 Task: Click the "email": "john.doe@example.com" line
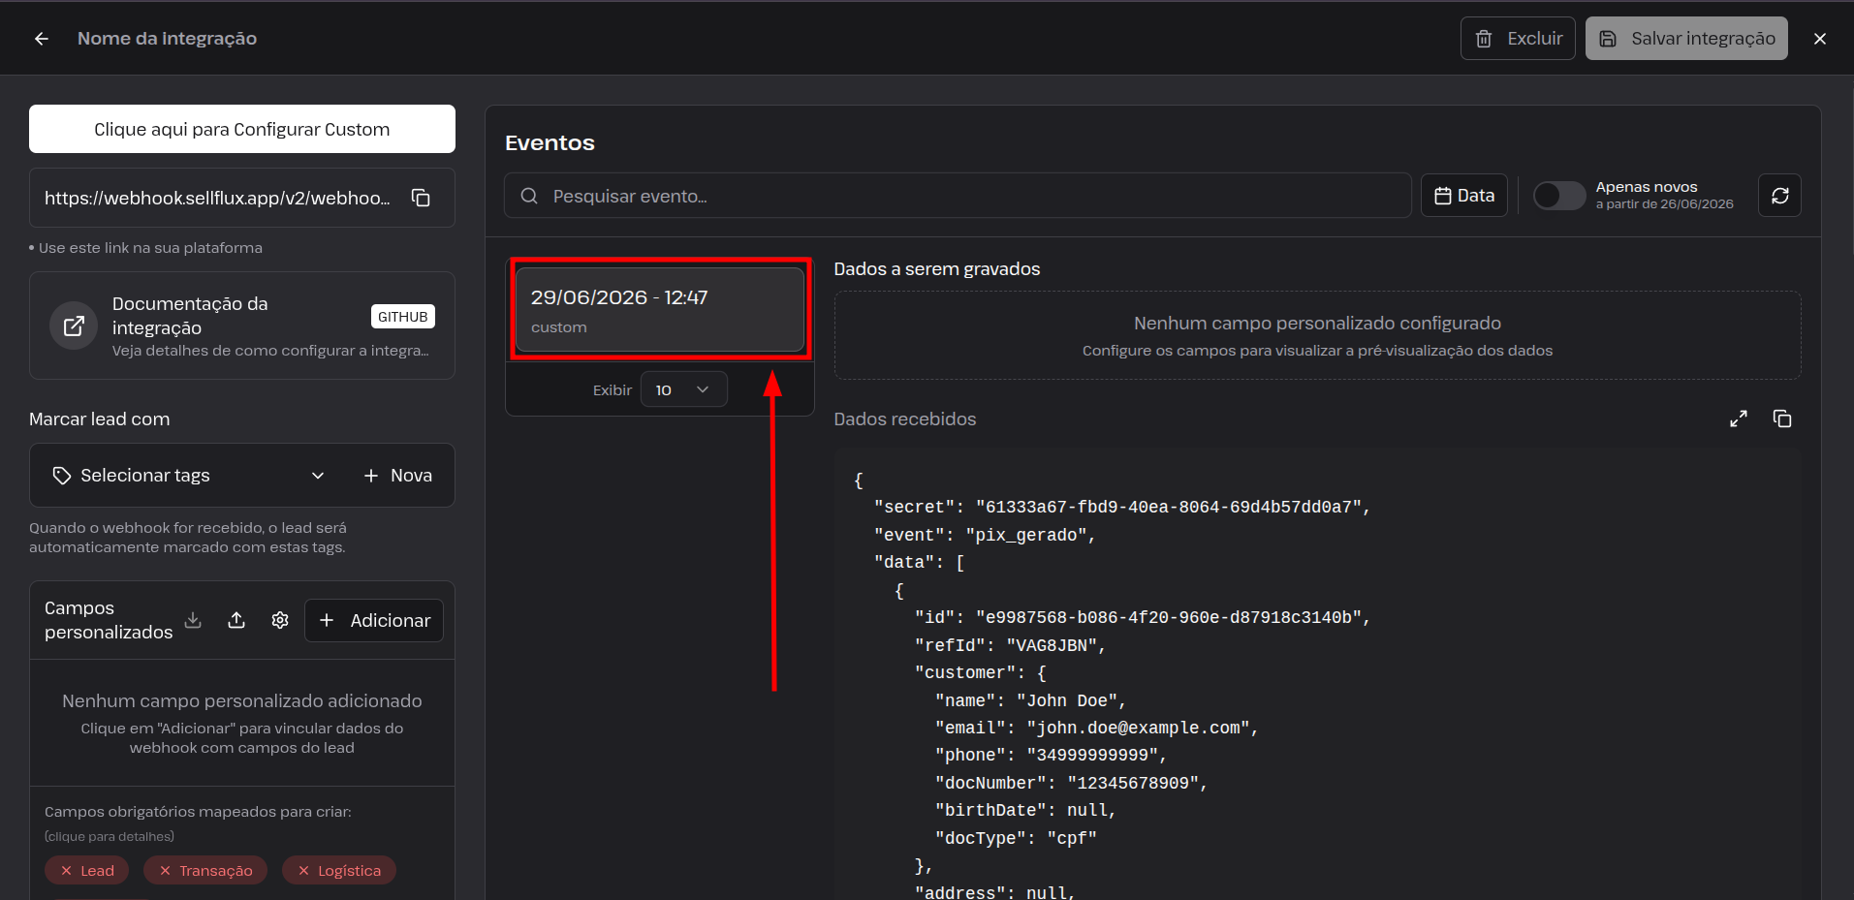coord(1096,728)
